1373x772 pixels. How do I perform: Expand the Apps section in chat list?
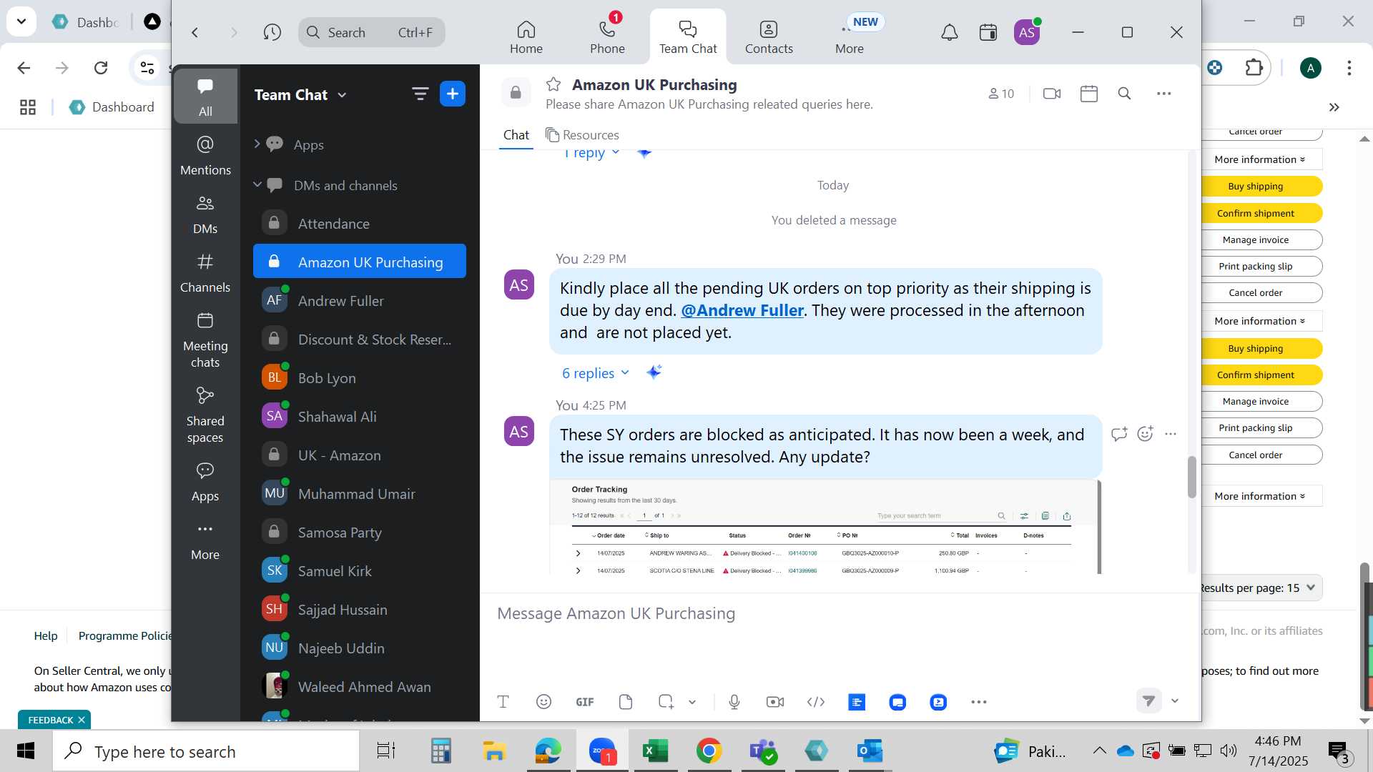point(257,144)
